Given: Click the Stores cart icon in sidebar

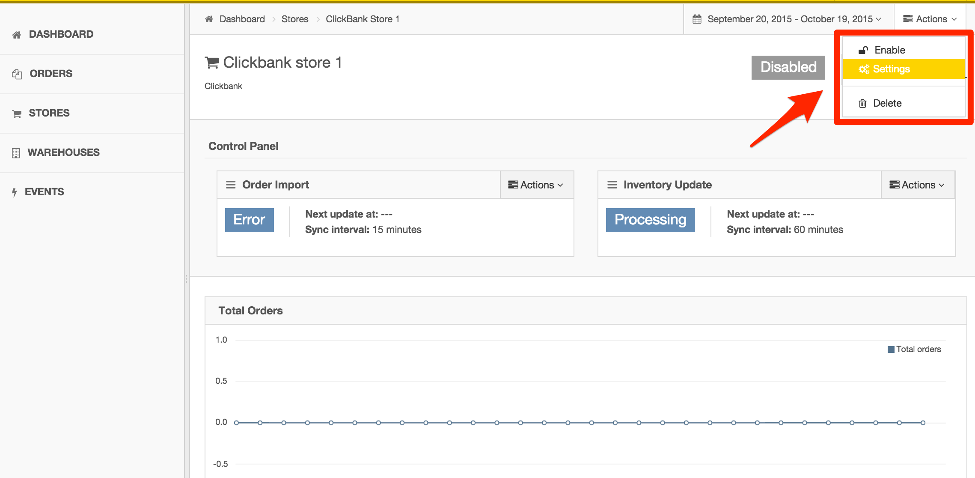Looking at the screenshot, I should pyautogui.click(x=17, y=114).
